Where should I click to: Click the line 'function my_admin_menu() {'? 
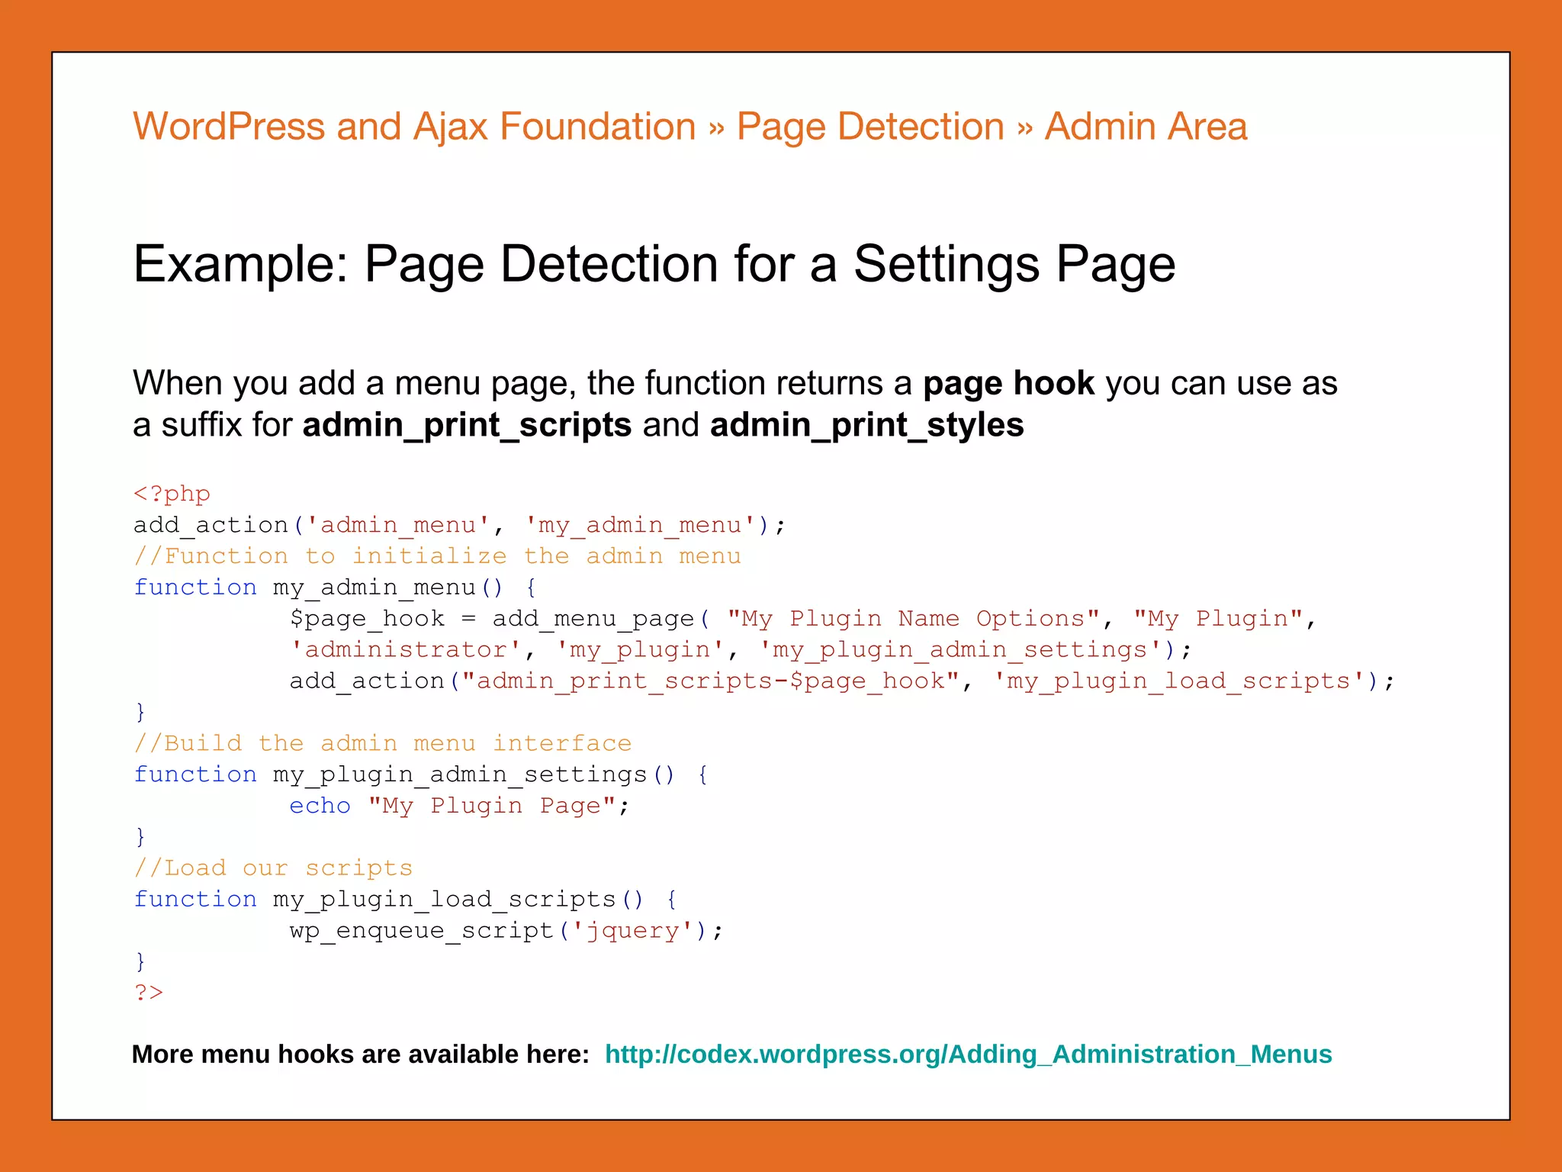(335, 588)
